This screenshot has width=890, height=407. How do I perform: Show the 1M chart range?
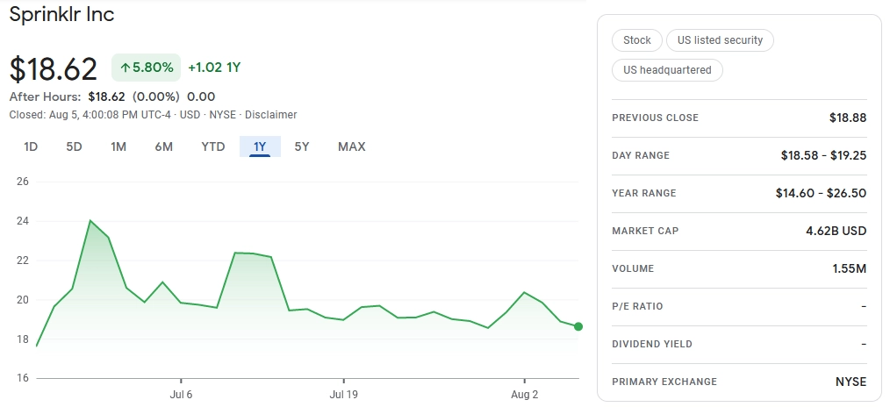click(x=118, y=146)
